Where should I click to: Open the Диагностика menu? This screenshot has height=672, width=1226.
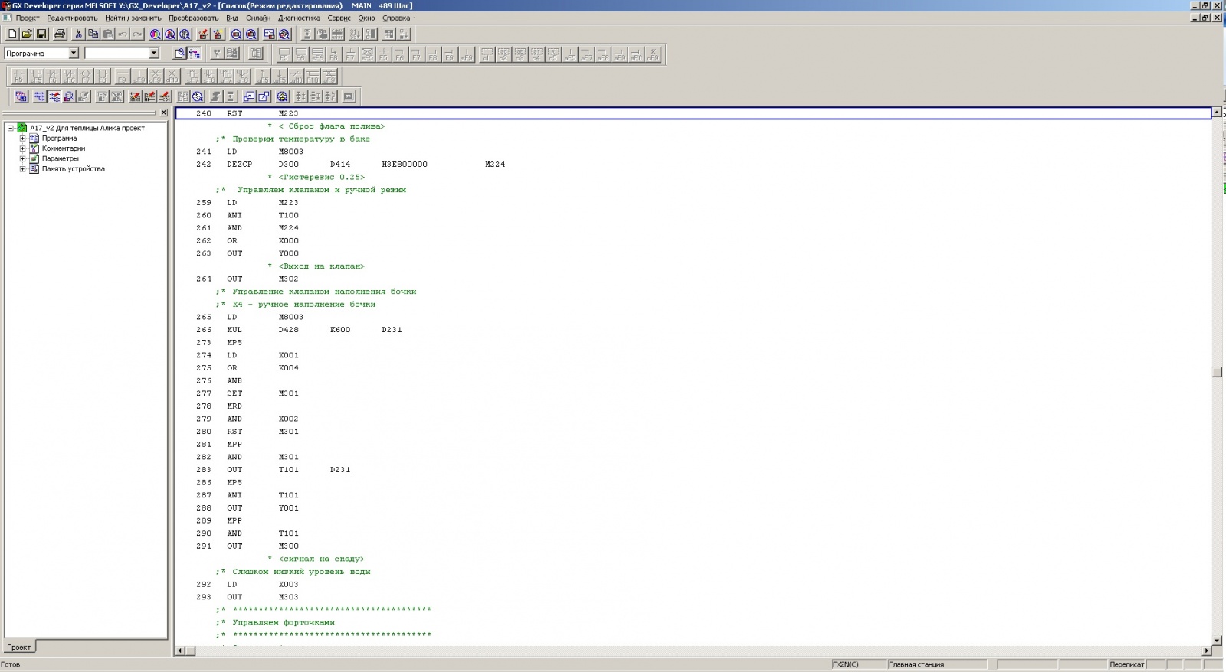click(x=299, y=18)
